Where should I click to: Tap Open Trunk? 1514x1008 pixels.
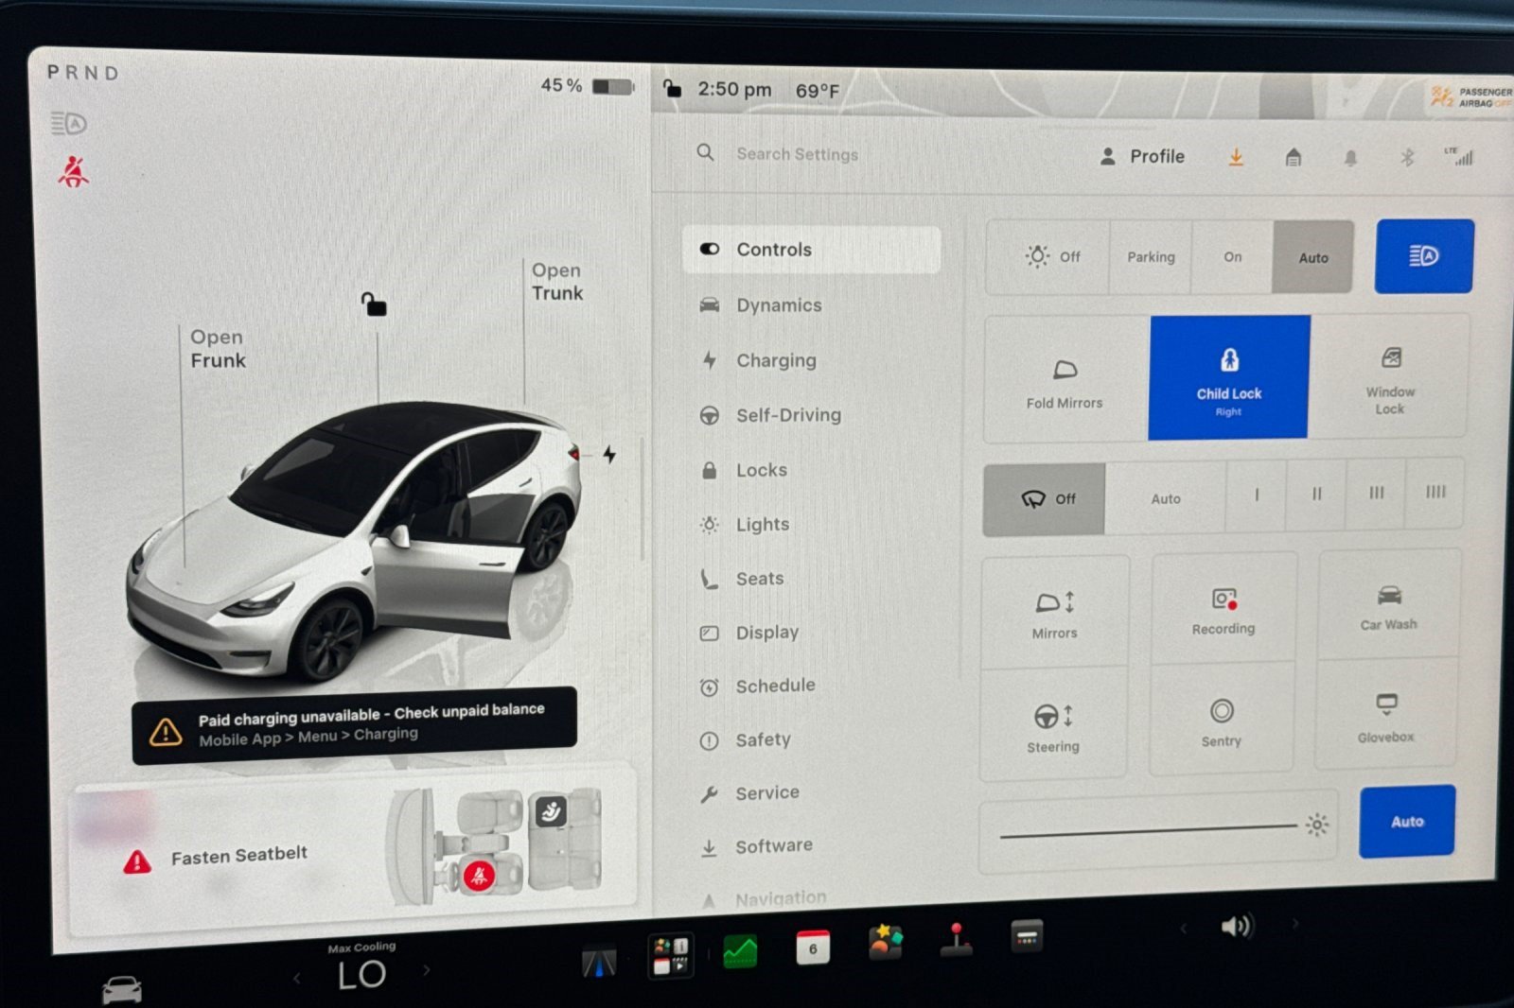557,282
